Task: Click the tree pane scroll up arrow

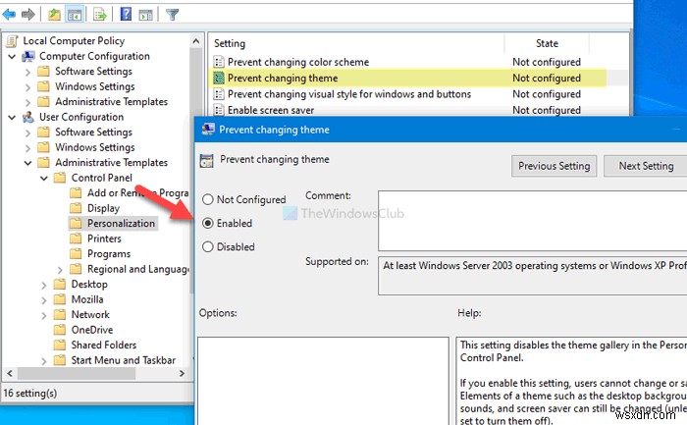Action: pyautogui.click(x=196, y=41)
